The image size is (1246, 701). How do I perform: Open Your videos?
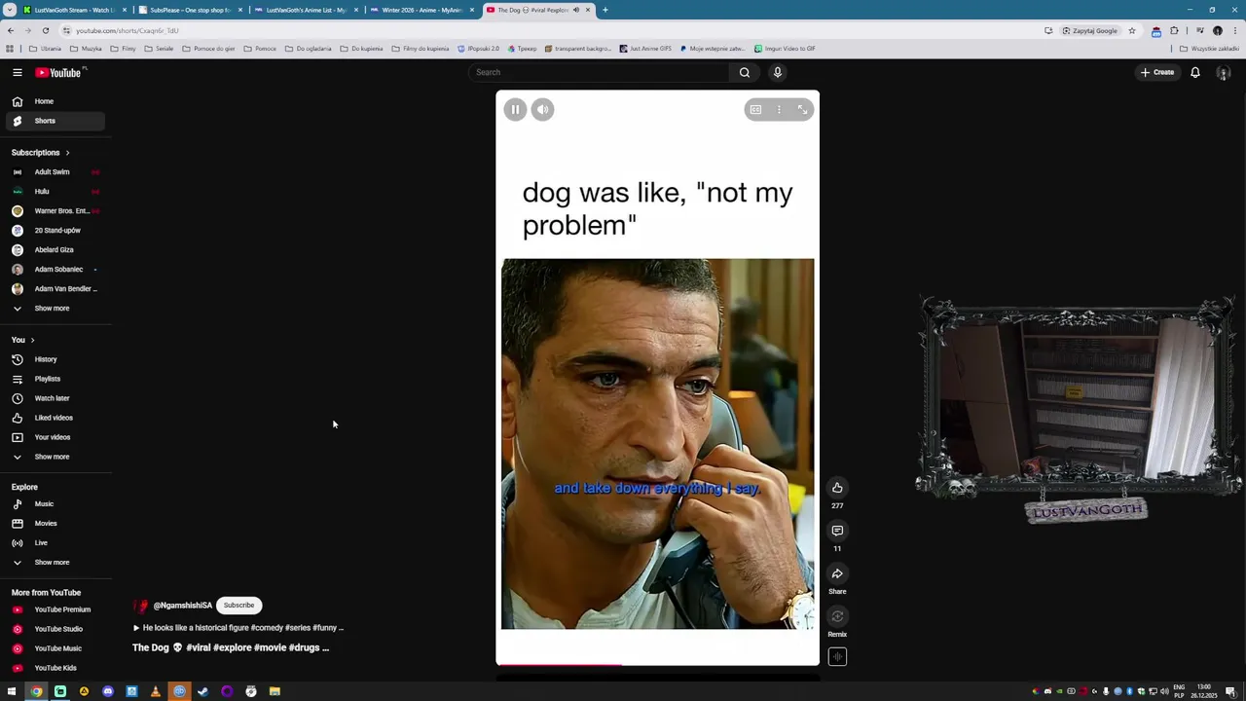tap(55, 437)
